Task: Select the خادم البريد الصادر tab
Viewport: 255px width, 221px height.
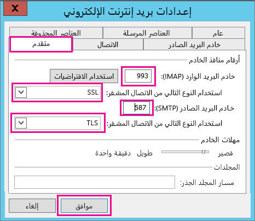Action: click(x=194, y=44)
